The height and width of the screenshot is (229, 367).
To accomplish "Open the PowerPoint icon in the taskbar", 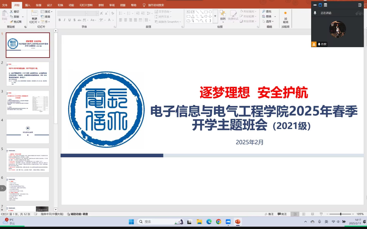I will [x=238, y=222].
